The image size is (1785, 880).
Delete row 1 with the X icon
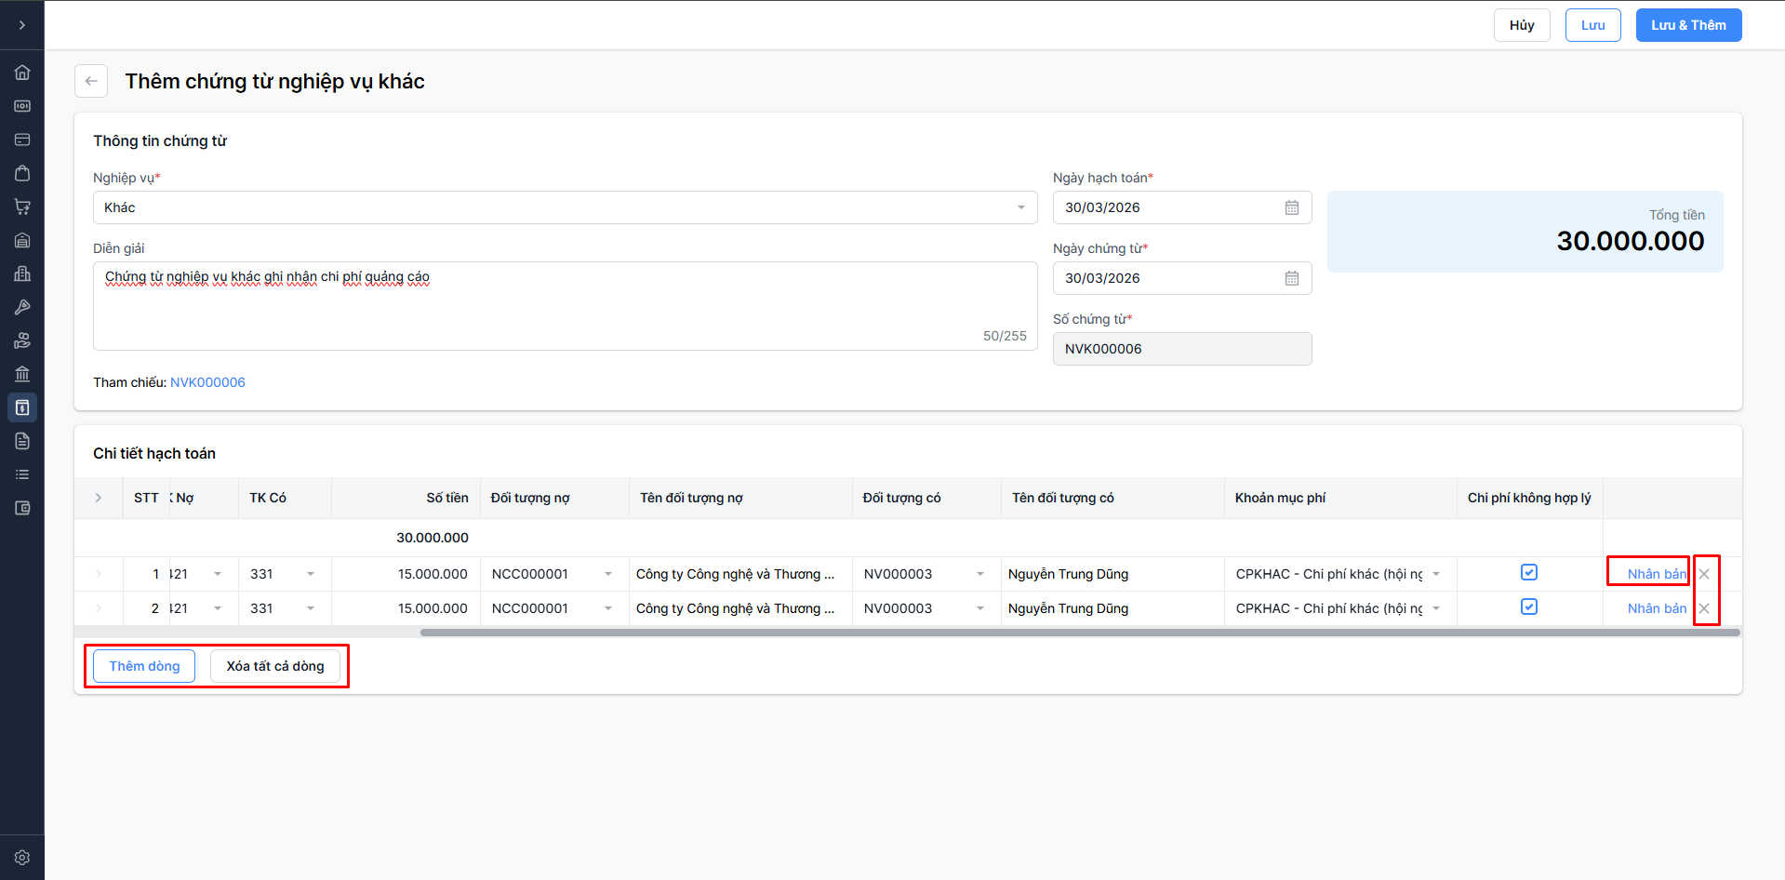1704,574
